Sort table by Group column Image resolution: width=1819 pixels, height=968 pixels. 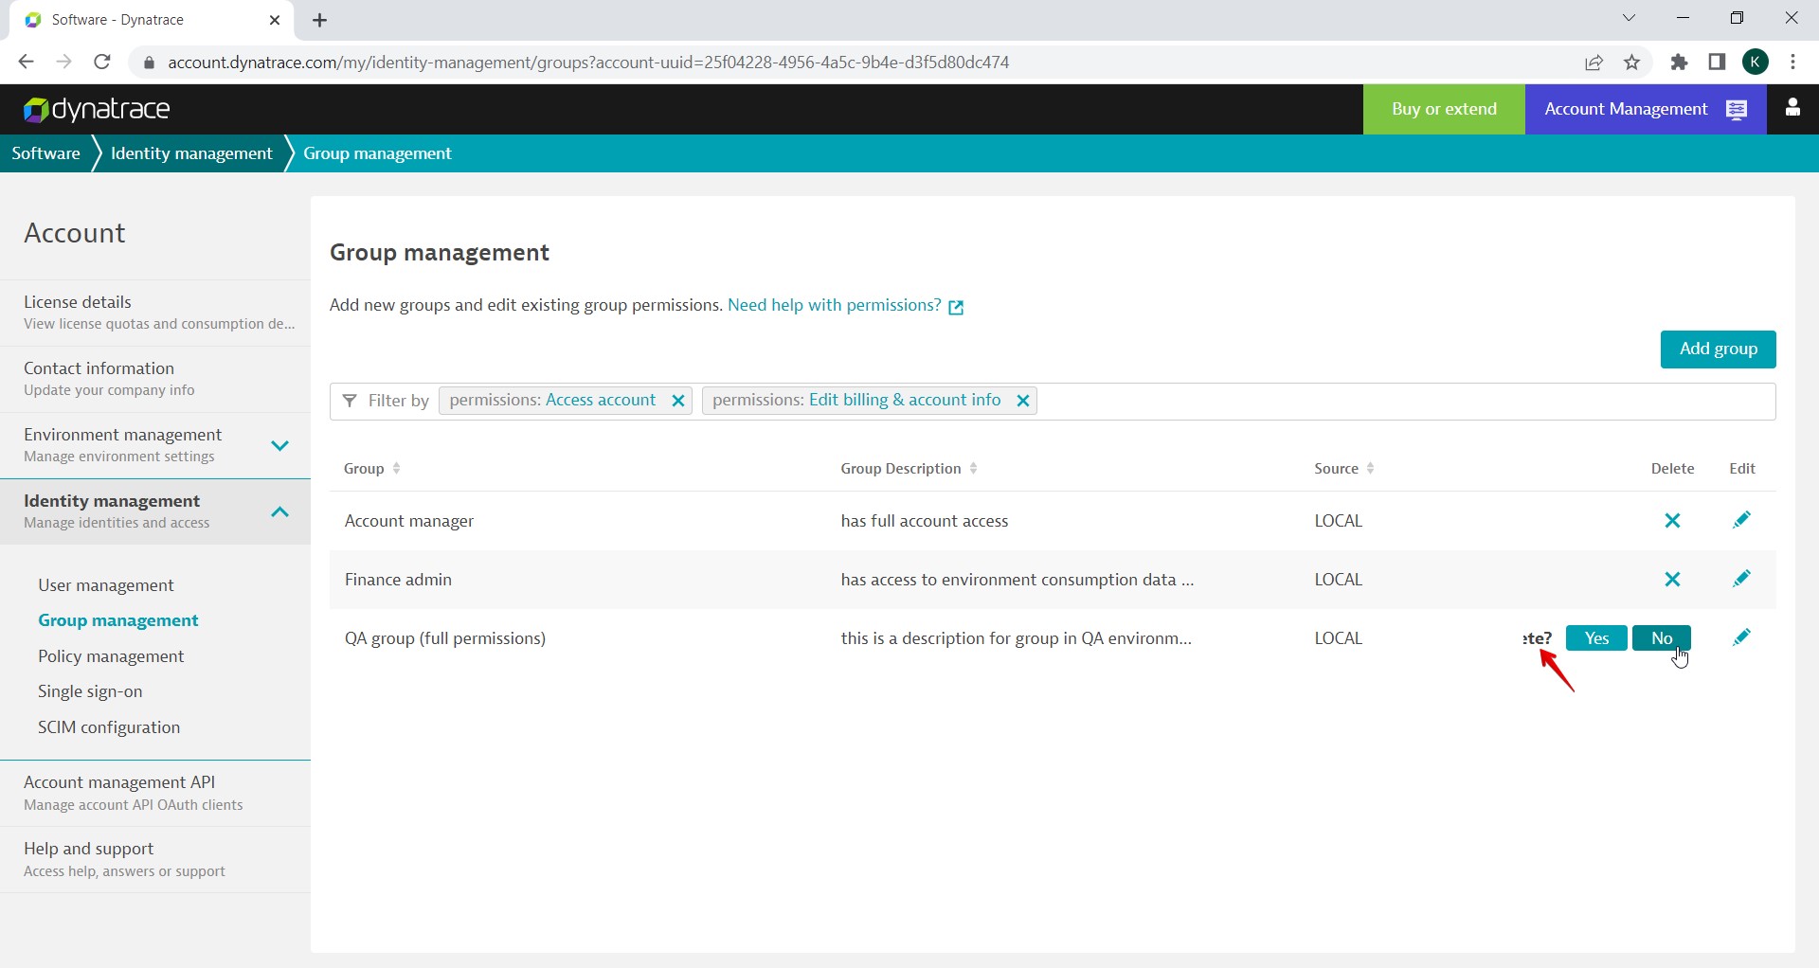click(x=371, y=469)
